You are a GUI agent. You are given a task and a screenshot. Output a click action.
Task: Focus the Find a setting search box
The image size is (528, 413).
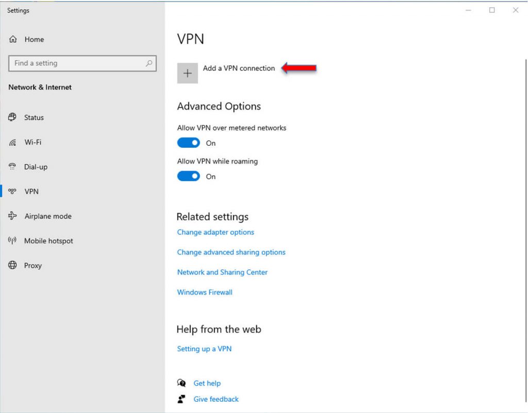pos(82,63)
